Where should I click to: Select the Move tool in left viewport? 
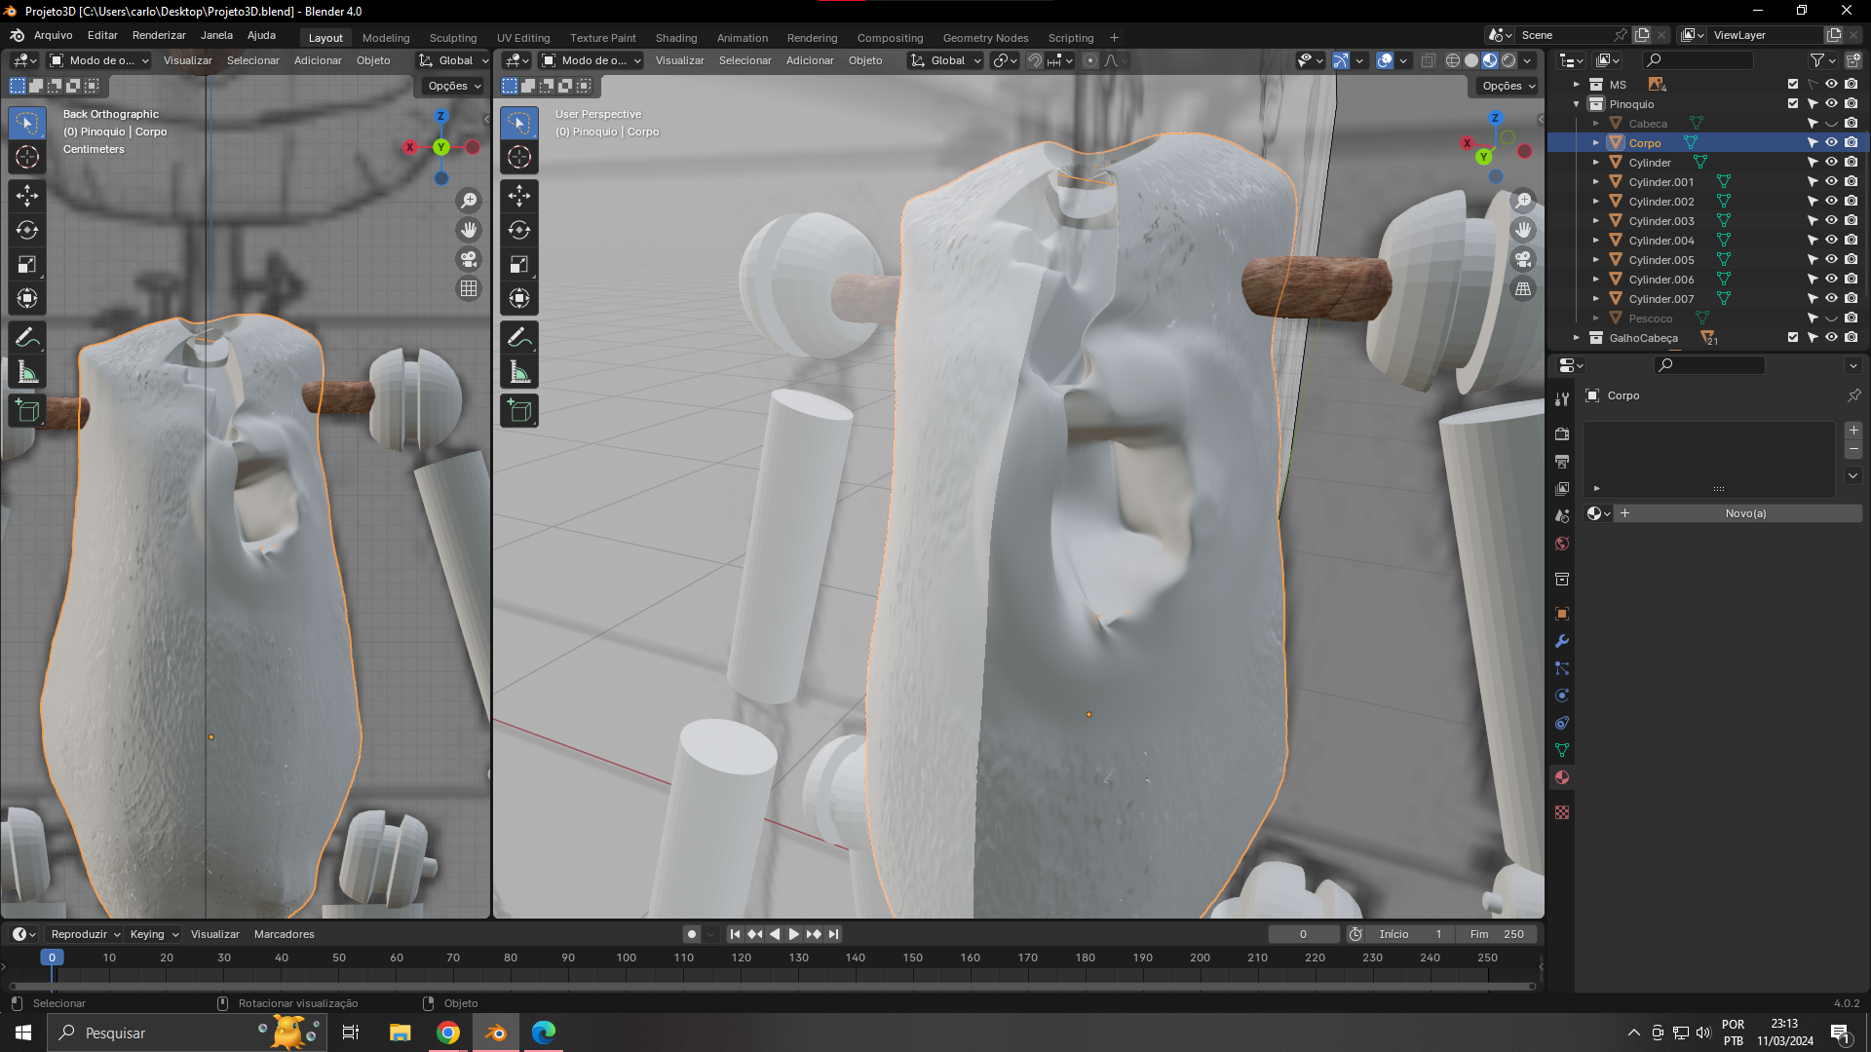[x=27, y=196]
